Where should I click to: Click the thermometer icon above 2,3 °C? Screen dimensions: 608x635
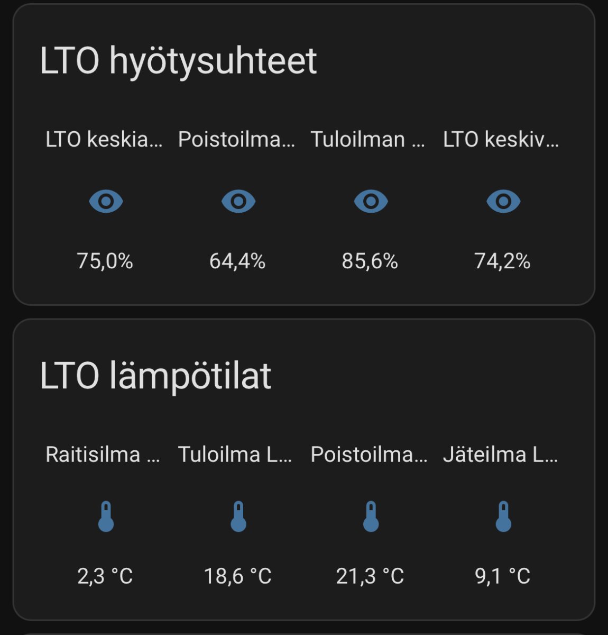(106, 516)
